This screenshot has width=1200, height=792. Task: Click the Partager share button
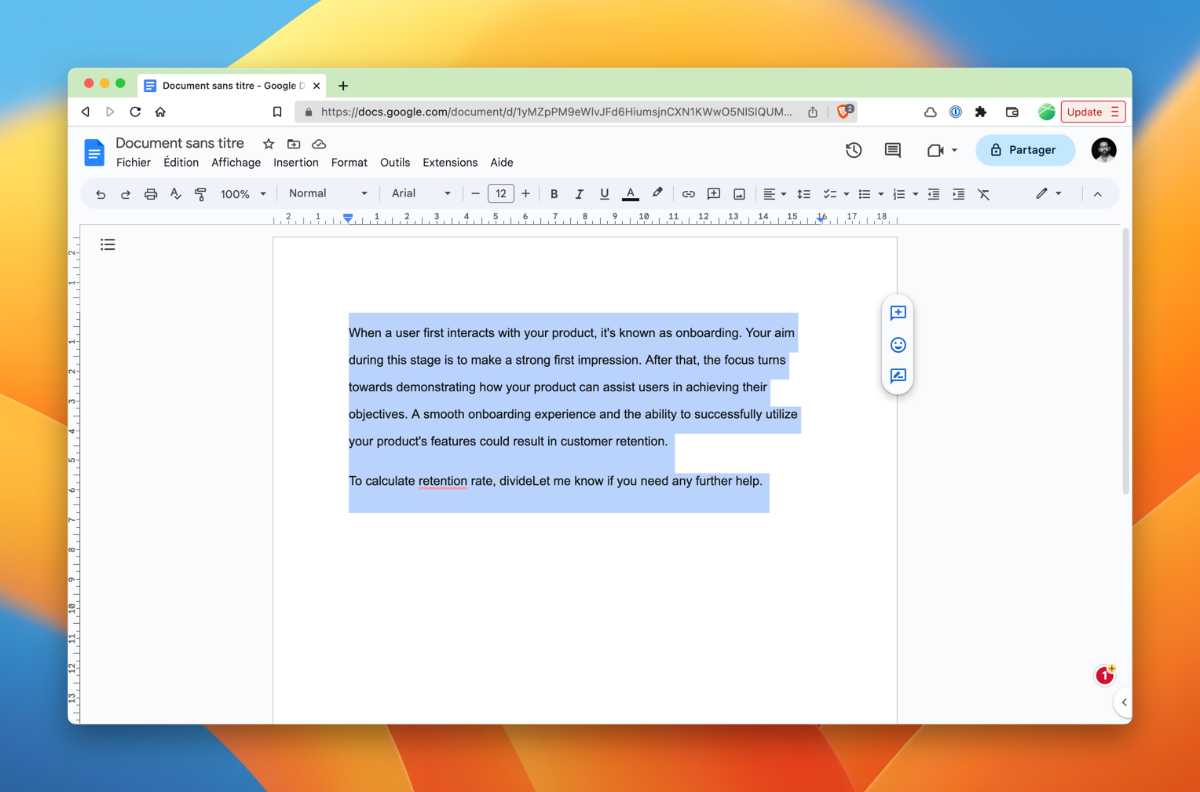point(1024,150)
